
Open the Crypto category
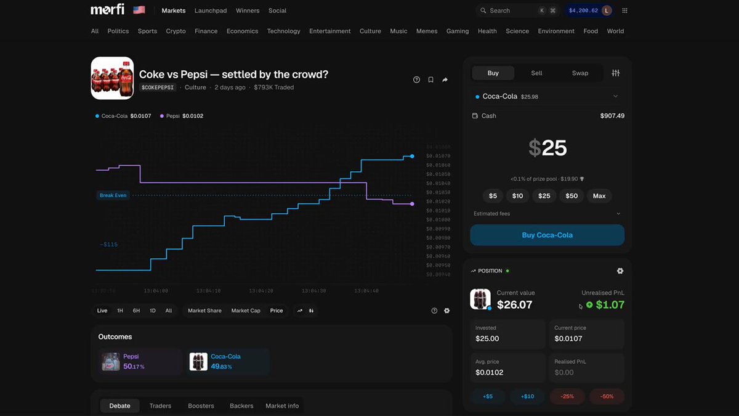(176, 31)
